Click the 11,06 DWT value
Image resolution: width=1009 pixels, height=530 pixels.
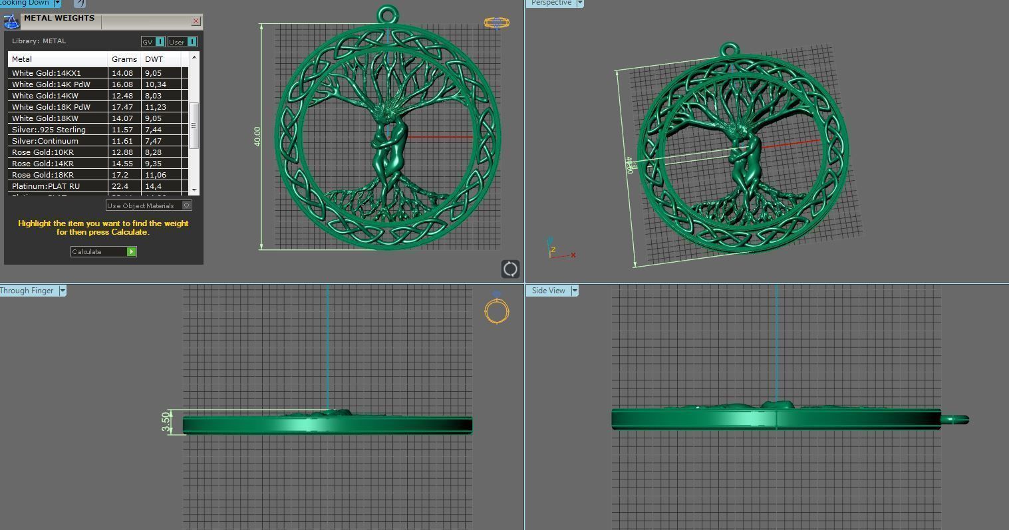(x=156, y=175)
